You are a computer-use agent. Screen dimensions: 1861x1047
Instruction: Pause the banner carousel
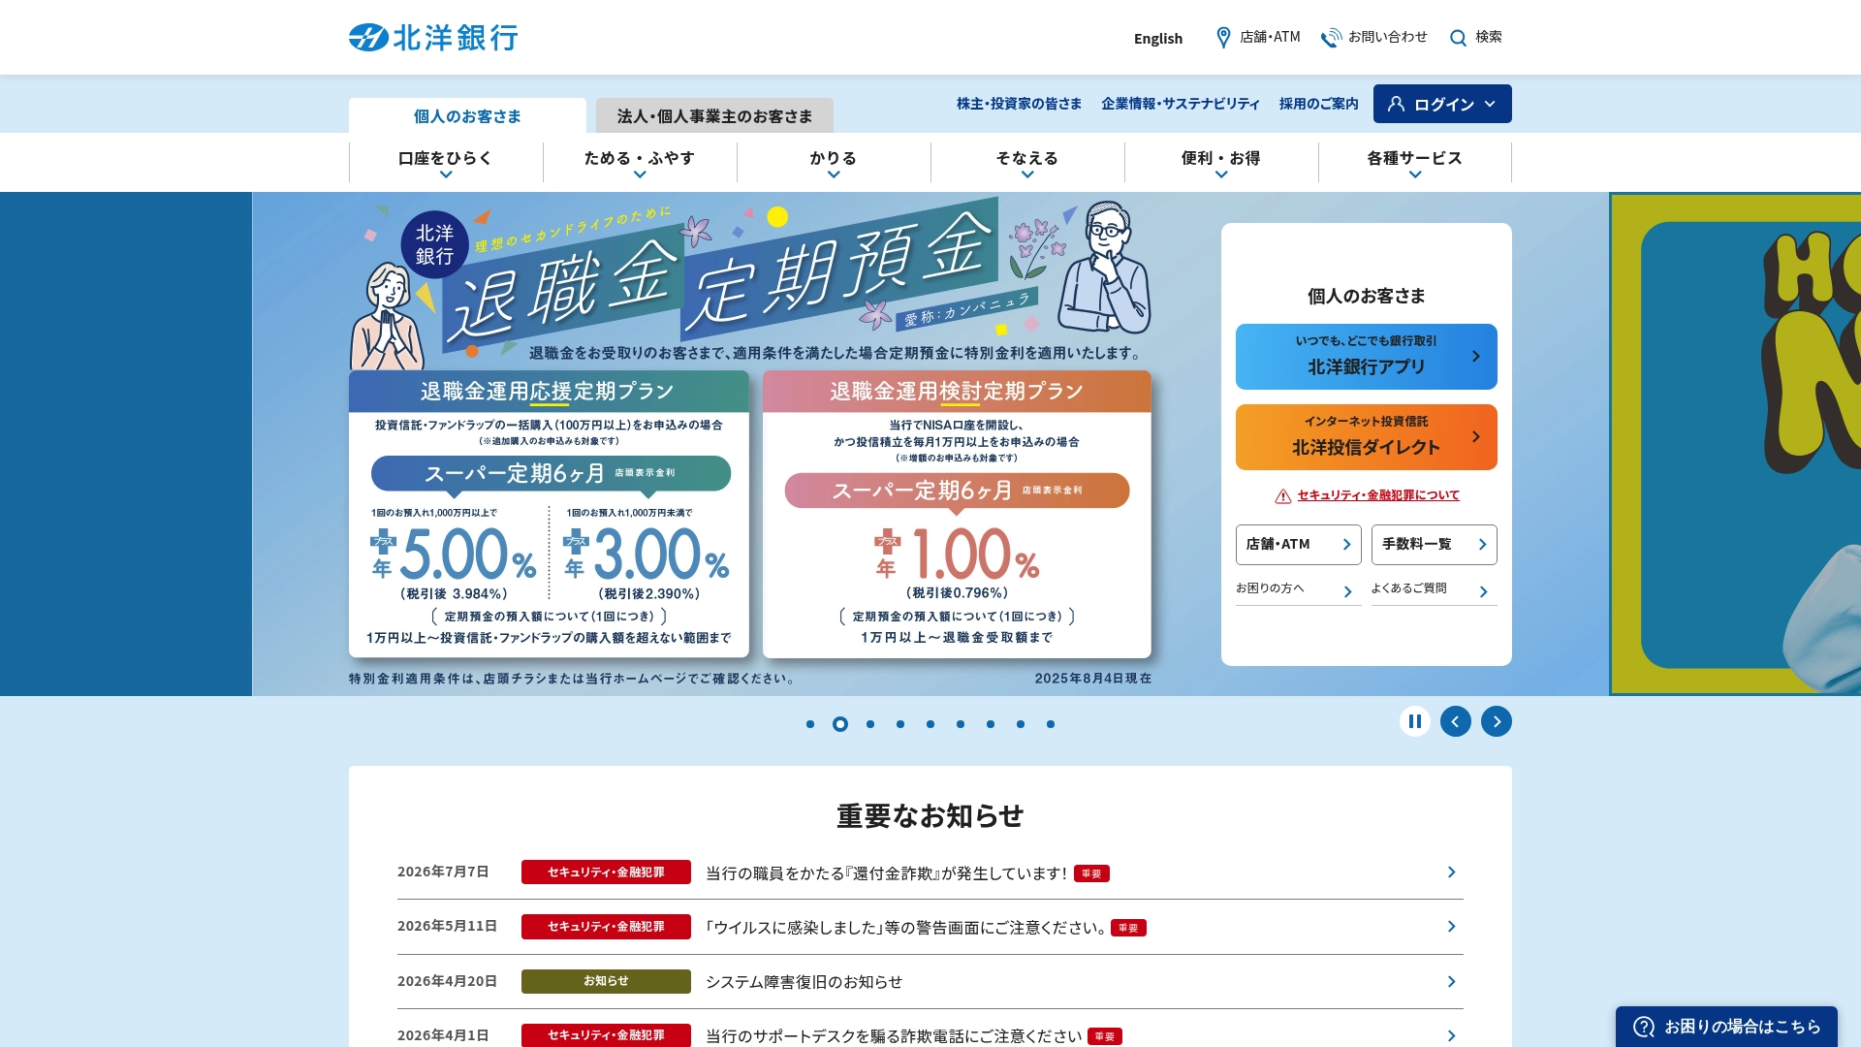pos(1415,721)
